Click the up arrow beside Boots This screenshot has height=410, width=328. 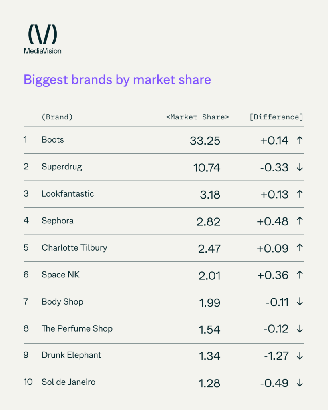(x=299, y=140)
